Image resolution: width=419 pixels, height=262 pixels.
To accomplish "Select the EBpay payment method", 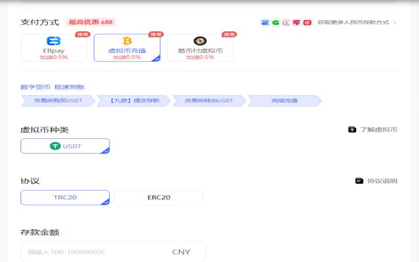I will coord(54,48).
